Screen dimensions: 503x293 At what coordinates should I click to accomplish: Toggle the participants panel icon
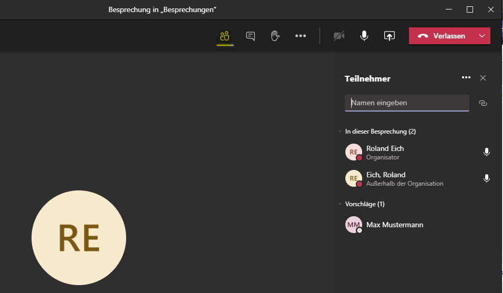click(224, 36)
